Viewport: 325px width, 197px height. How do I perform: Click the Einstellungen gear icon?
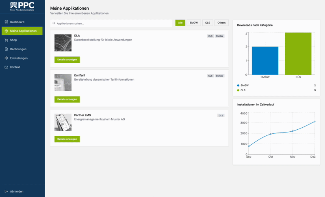coord(6,58)
